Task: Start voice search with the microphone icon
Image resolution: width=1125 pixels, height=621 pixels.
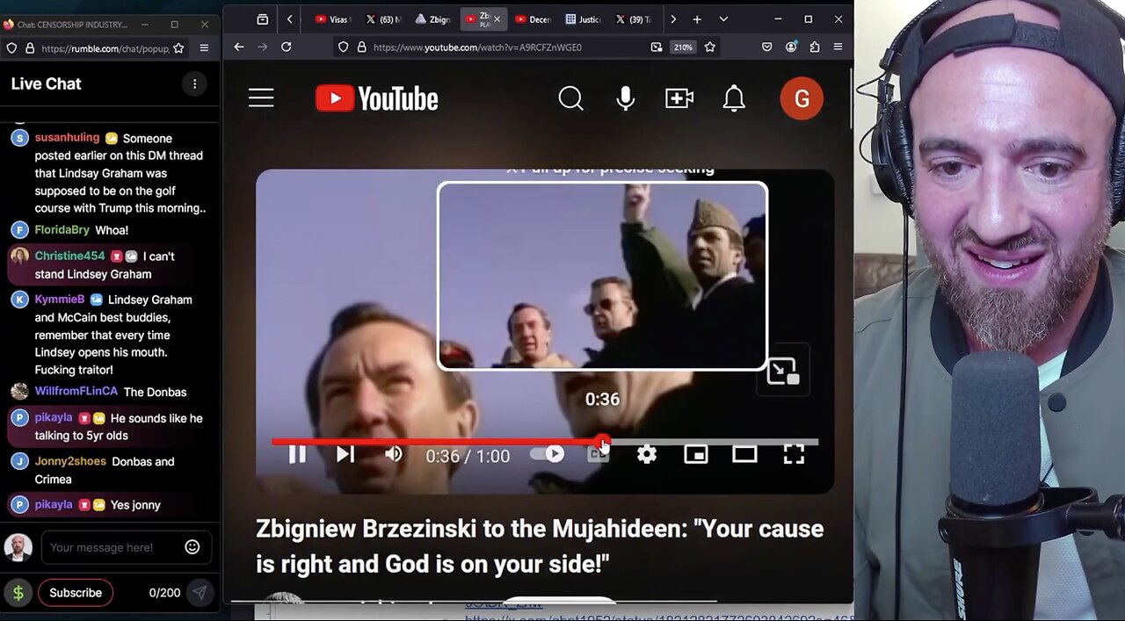Action: coord(626,98)
